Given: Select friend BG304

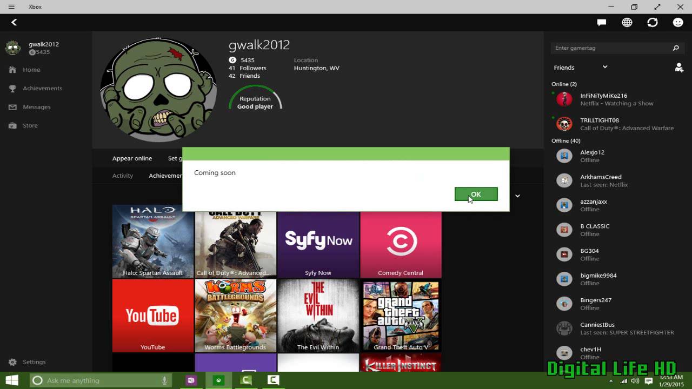Looking at the screenshot, I should coord(617,254).
